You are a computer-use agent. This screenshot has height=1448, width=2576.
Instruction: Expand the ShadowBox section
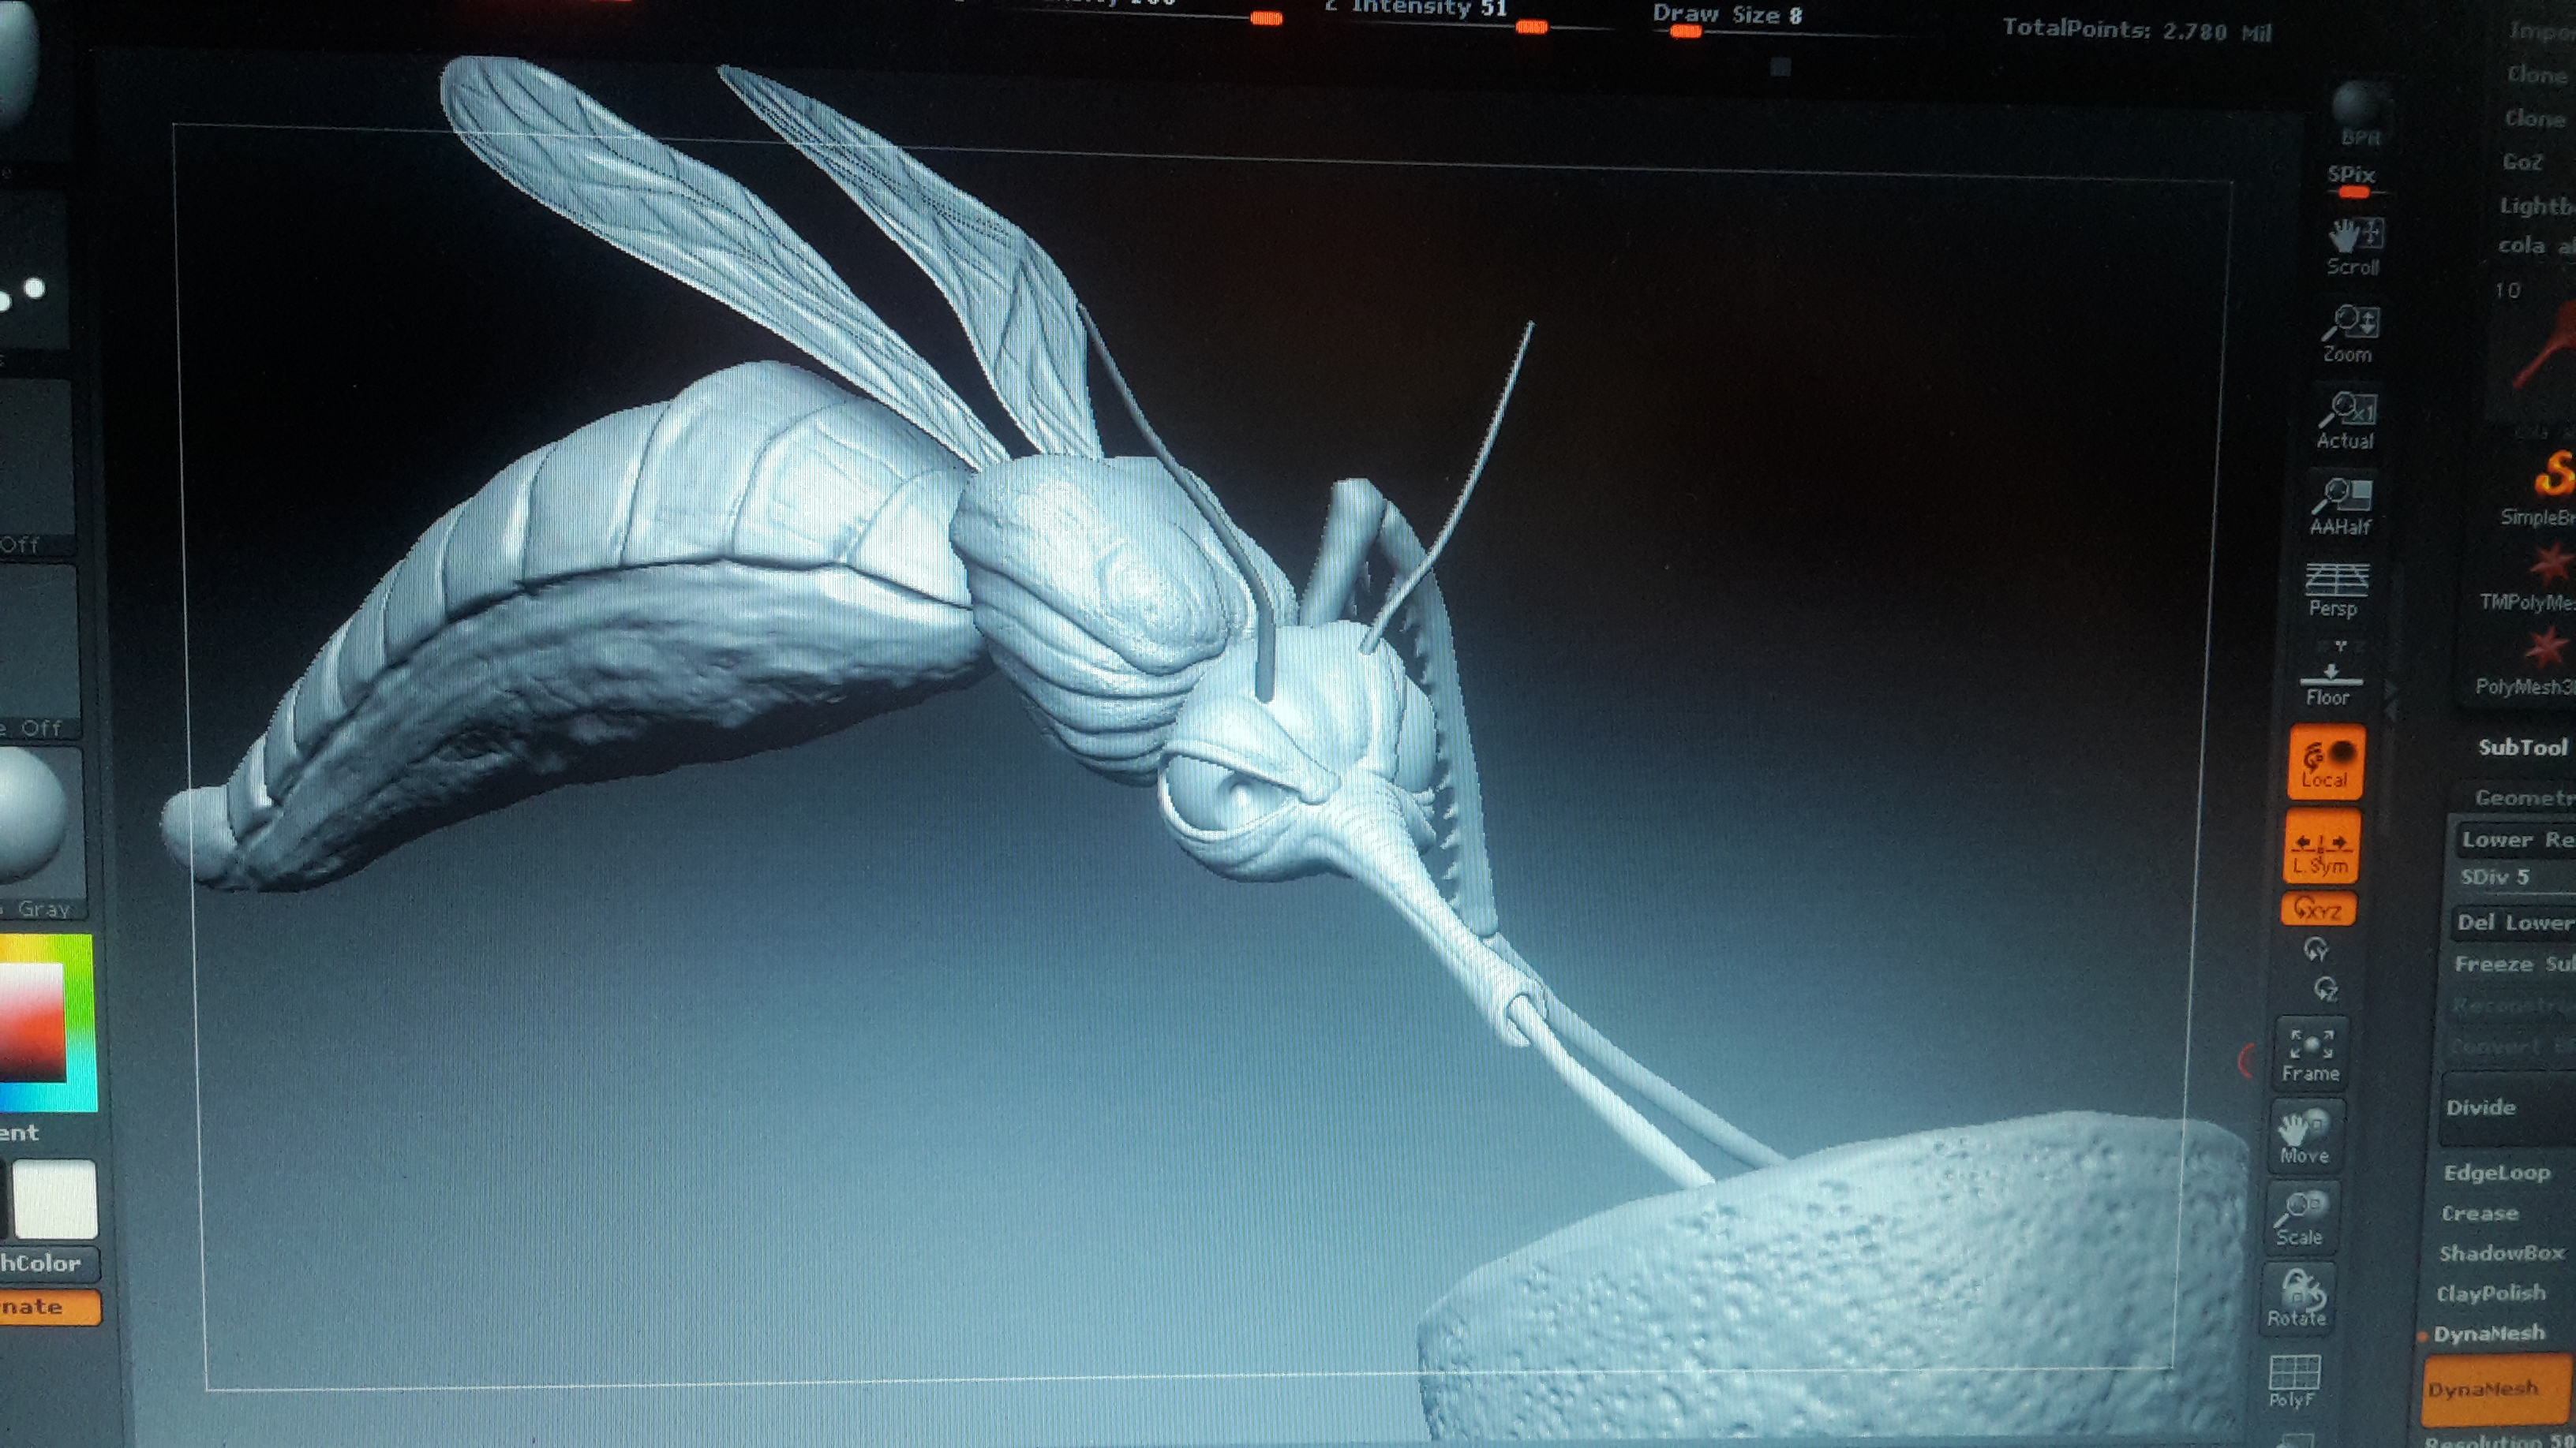point(2501,1253)
